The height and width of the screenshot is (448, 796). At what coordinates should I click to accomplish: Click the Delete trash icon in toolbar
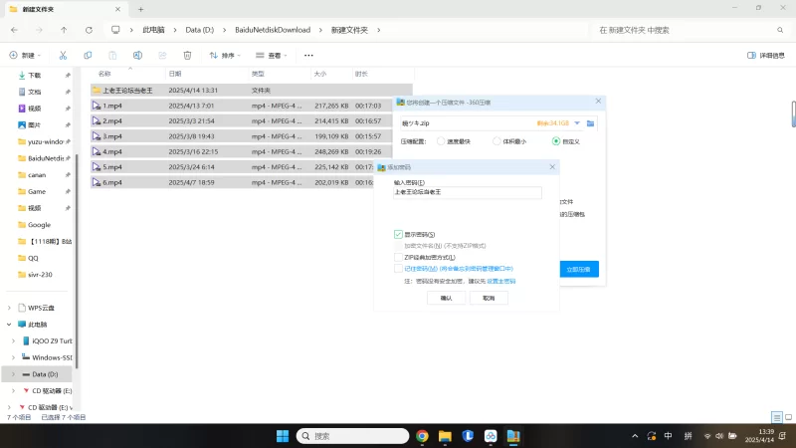(187, 56)
